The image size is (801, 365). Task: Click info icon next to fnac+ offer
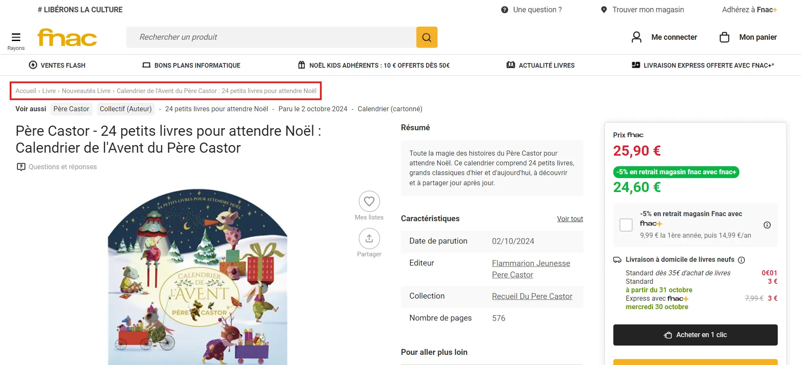coord(767,225)
